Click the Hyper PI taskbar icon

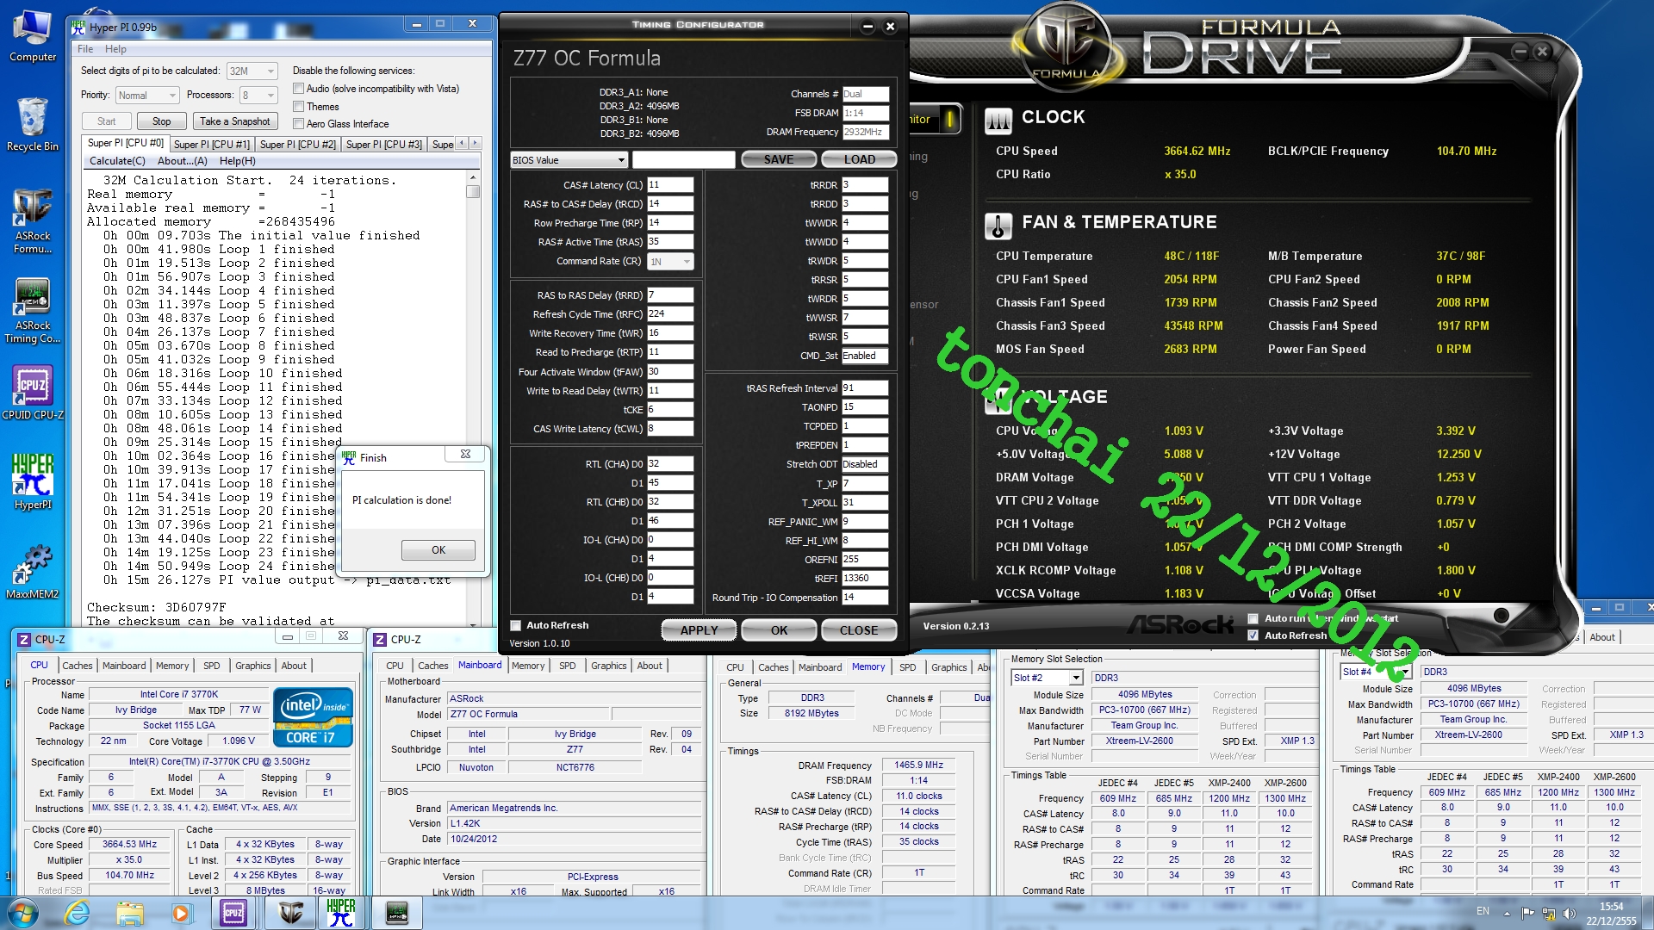[341, 913]
